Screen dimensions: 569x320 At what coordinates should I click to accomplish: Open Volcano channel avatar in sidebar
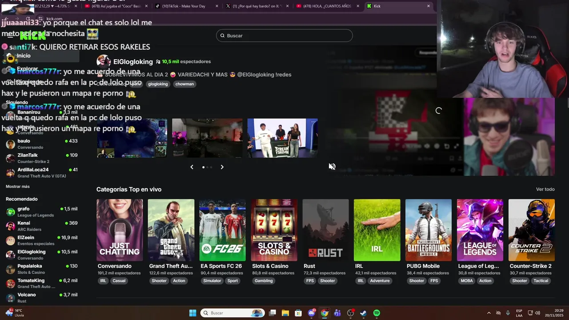[10, 298]
